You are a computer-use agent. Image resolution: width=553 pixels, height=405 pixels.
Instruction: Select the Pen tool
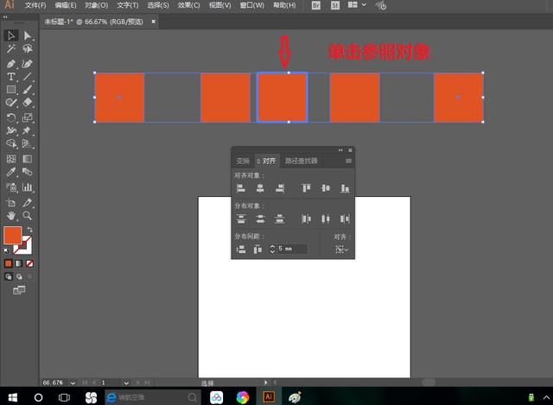click(11, 64)
